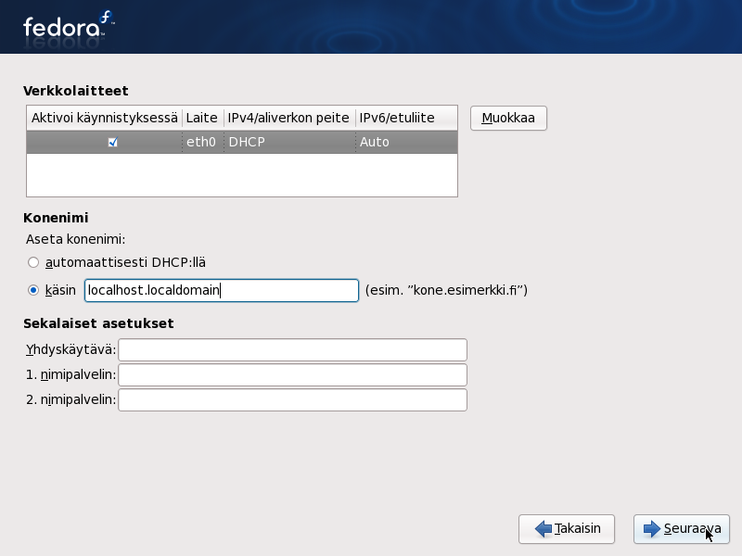Click into the Yhdyskäytävä input field

[x=292, y=349]
